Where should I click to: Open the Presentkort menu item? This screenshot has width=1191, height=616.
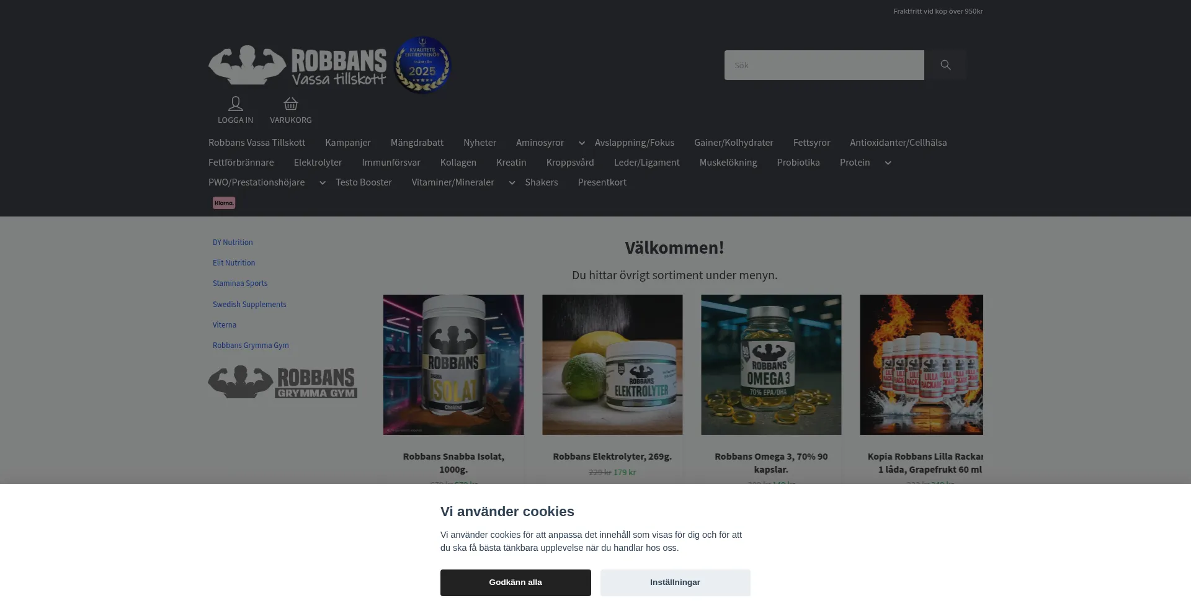tap(602, 182)
